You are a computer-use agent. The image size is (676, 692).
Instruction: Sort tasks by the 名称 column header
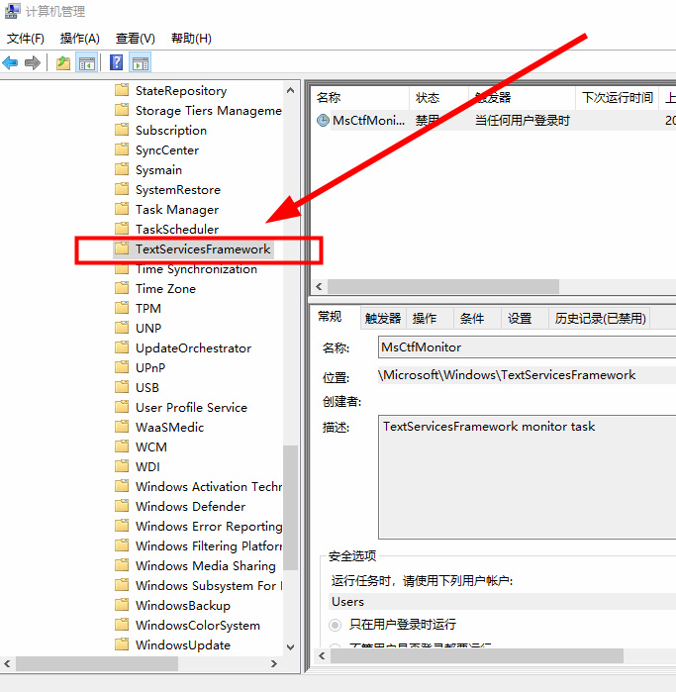[329, 98]
